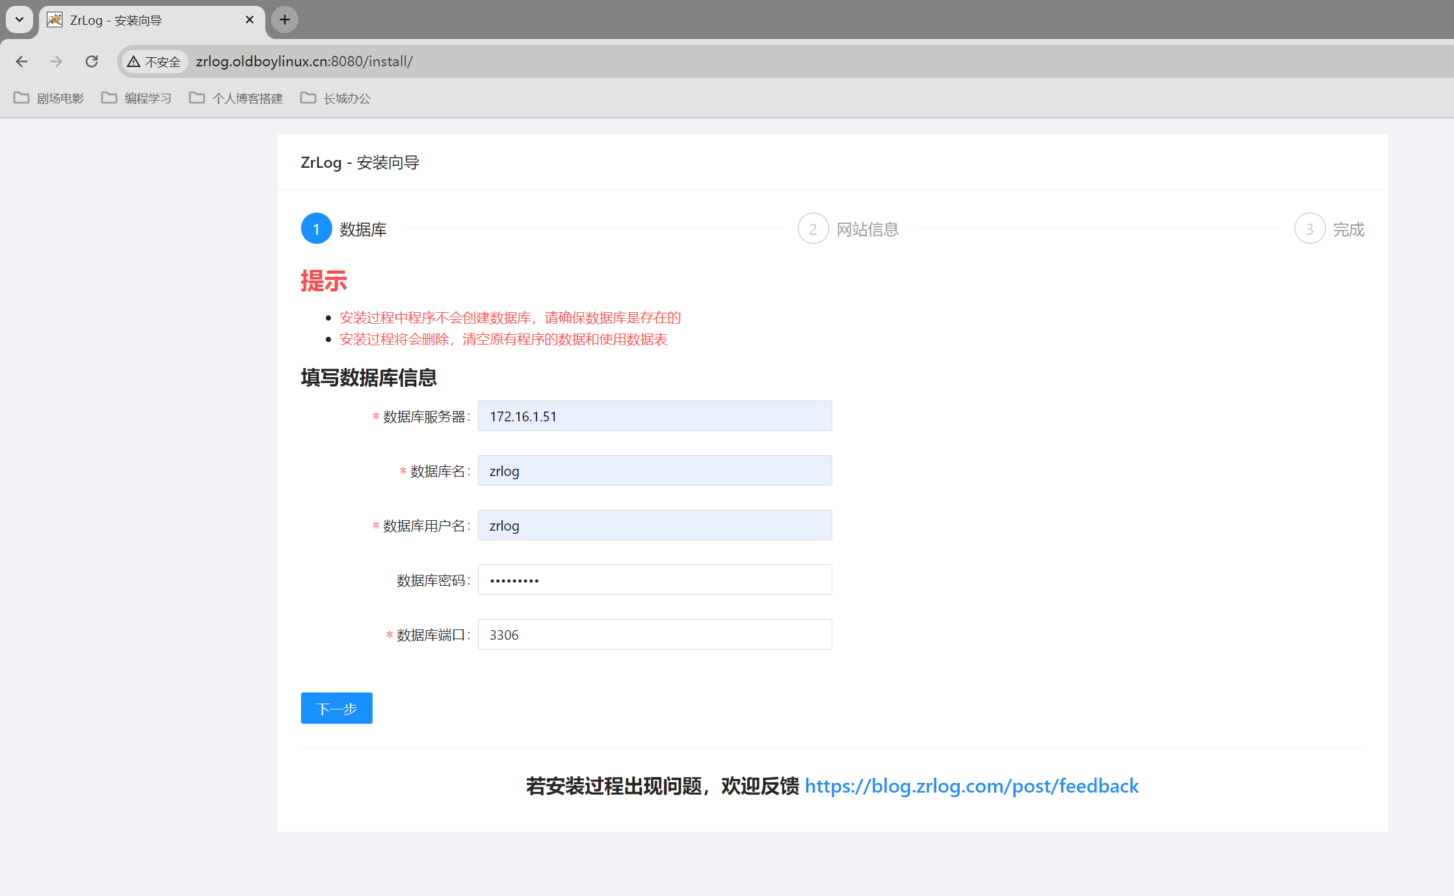Click the warning about 清空原有程序的数据
The height and width of the screenshot is (896, 1454).
(503, 339)
